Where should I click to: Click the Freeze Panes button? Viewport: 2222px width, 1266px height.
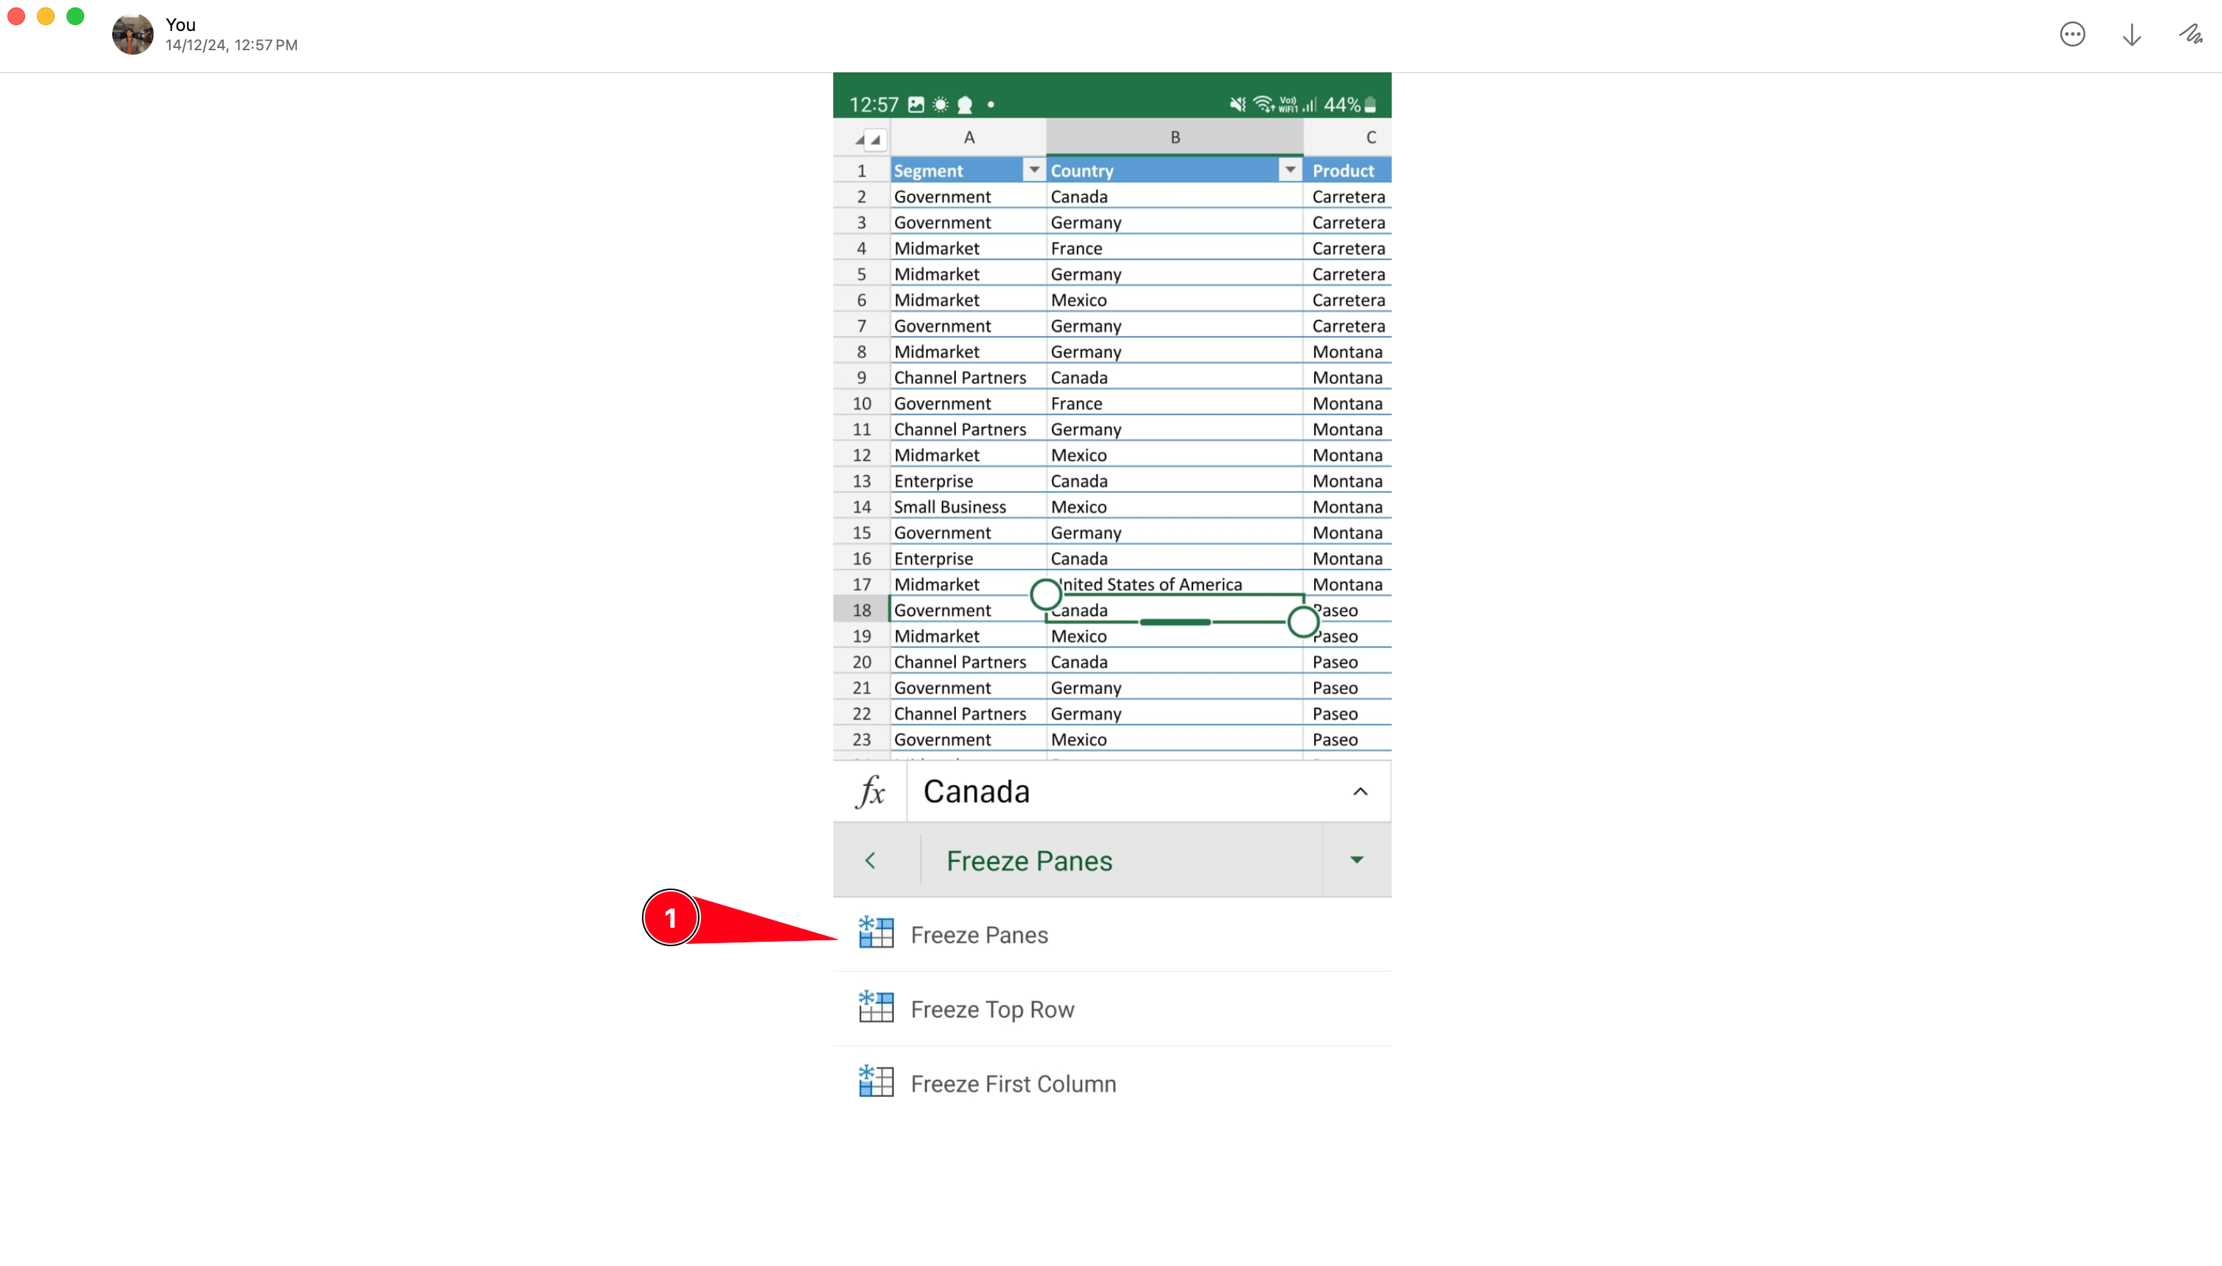[978, 934]
